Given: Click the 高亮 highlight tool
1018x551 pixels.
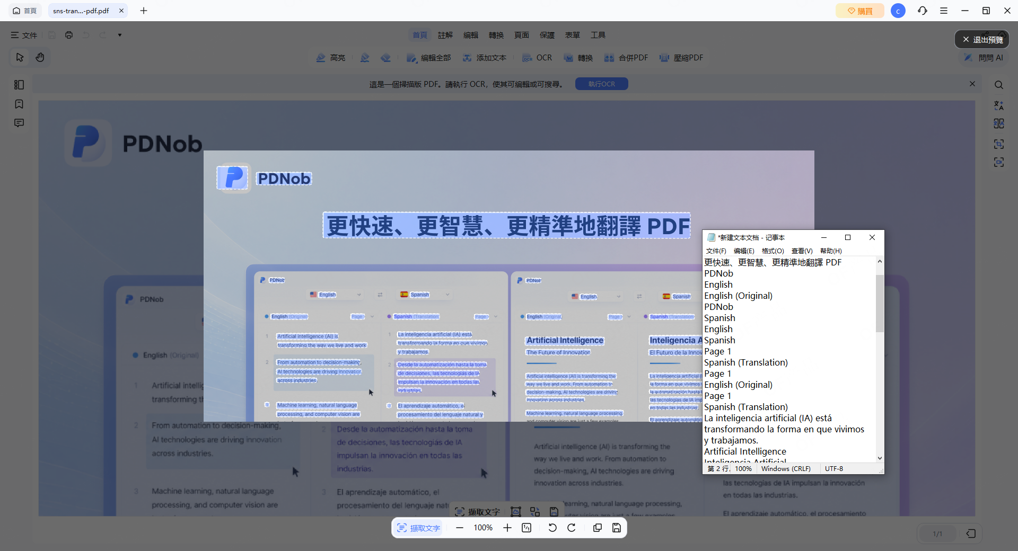Looking at the screenshot, I should (x=330, y=58).
